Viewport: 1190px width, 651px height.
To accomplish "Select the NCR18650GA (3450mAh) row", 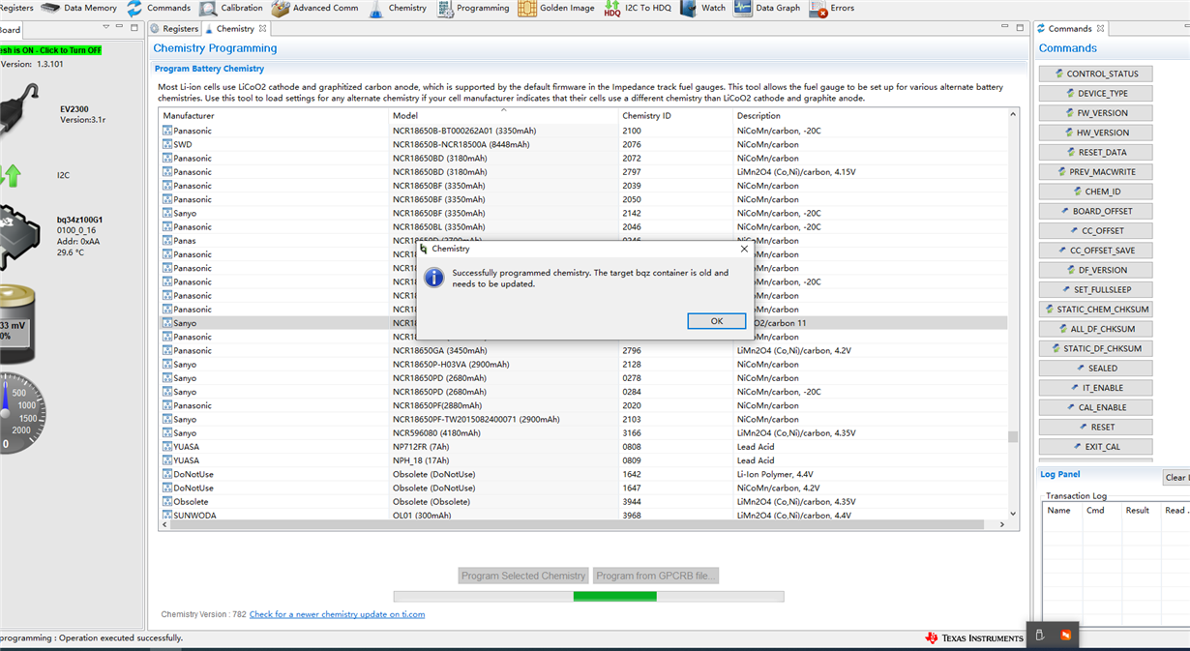I will click(x=583, y=350).
